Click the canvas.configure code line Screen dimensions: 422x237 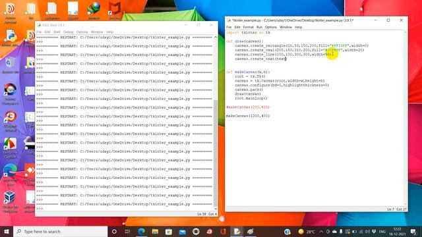(x=282, y=85)
